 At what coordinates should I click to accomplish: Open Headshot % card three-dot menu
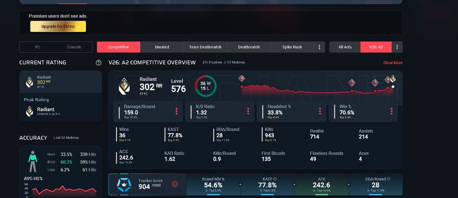[x=320, y=111]
